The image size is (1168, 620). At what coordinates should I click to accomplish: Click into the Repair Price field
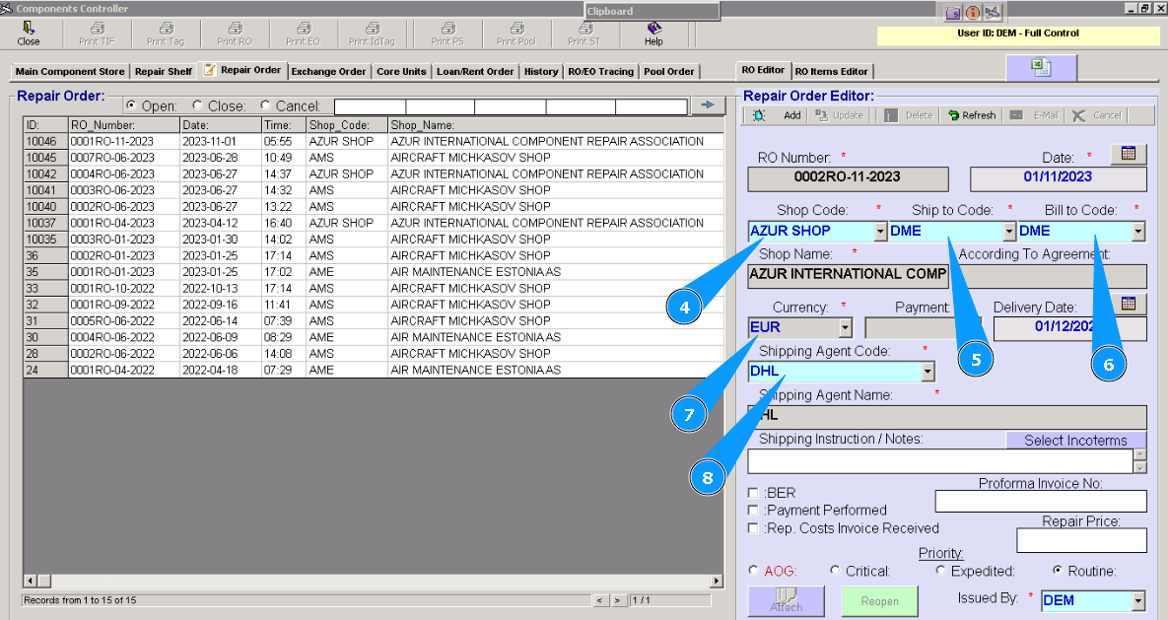1081,540
